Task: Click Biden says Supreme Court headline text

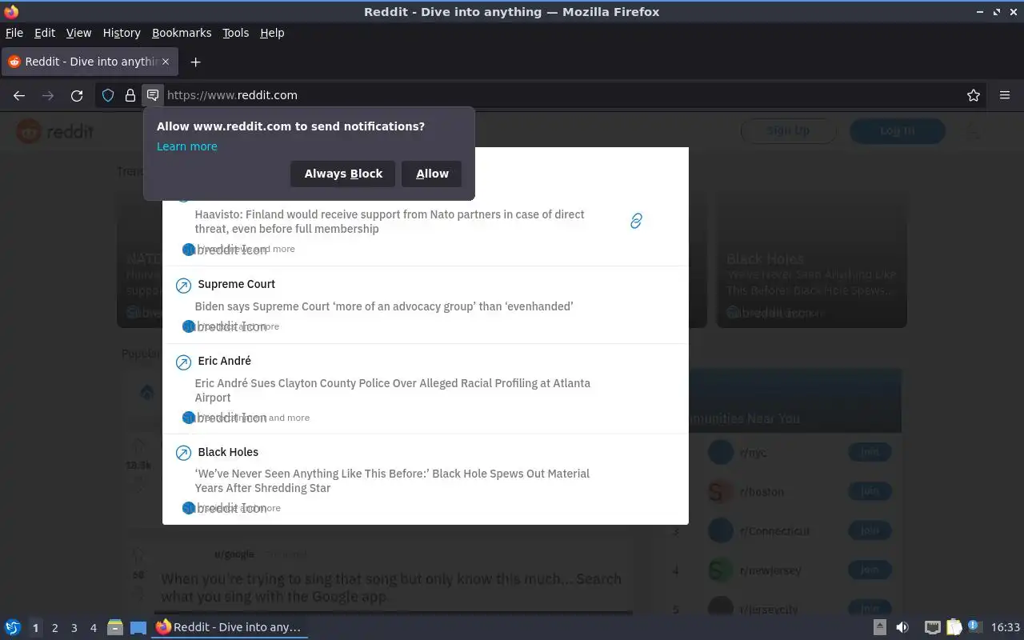Action: tap(384, 306)
